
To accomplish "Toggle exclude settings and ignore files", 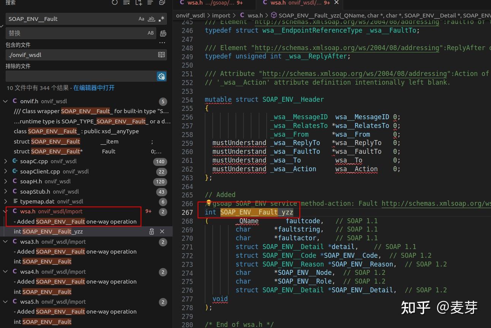I will click(162, 76).
